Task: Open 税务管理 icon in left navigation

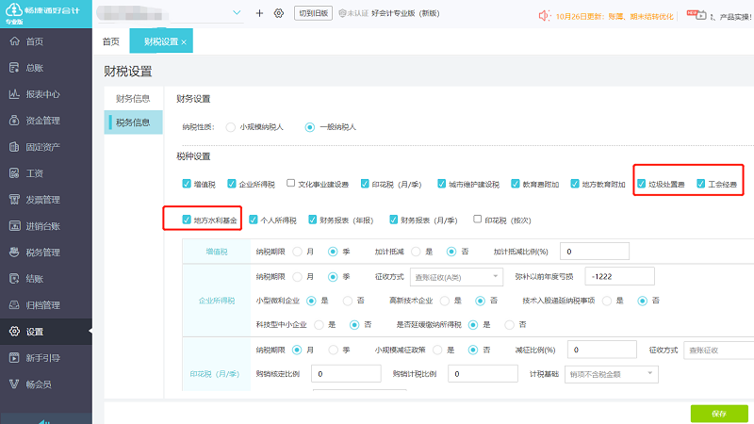Action: pyautogui.click(x=13, y=253)
